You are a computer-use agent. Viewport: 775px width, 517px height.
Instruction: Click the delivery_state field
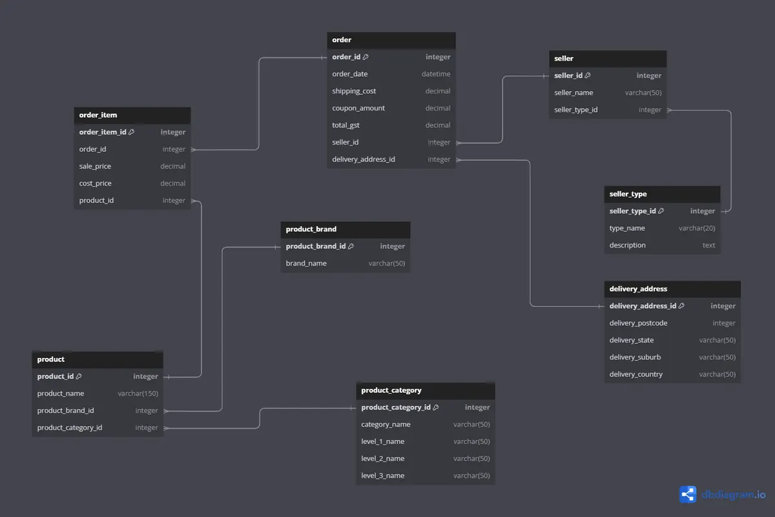coord(672,341)
